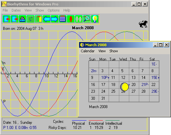The width and height of the screenshot is (171, 135).
Task: Open the Show menu in main window
Action: point(40,10)
